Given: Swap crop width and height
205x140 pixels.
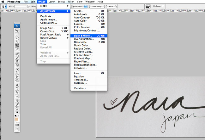Looking at the screenshot, I should tap(29, 6).
